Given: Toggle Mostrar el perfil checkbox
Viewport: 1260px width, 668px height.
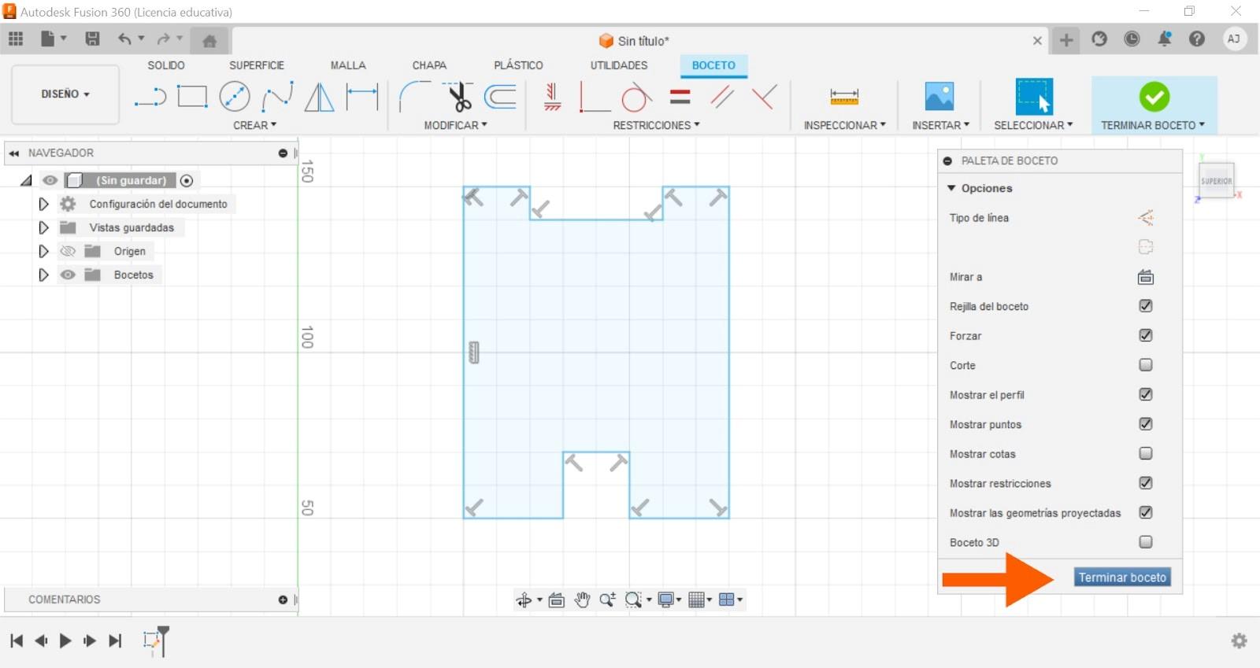Looking at the screenshot, I should [1146, 394].
